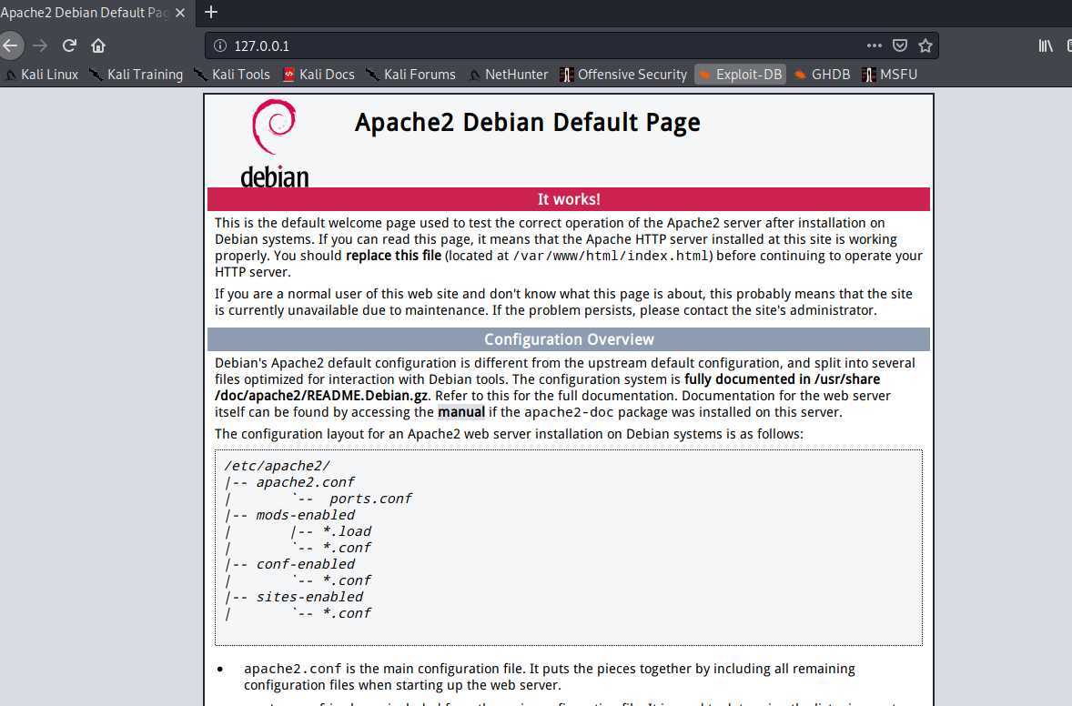Open the Kali Training bookmark
Viewport: 1072px width, 706px height.
[137, 75]
